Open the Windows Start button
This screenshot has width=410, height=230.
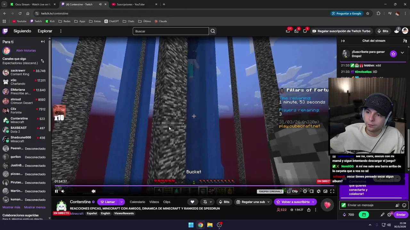[x=191, y=225]
